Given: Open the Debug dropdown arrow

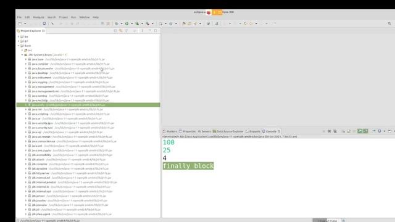Looking at the screenshot, I should [121, 23].
